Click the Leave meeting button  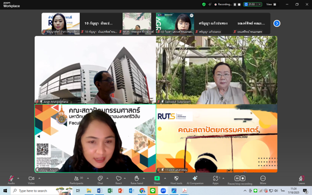[302, 179]
